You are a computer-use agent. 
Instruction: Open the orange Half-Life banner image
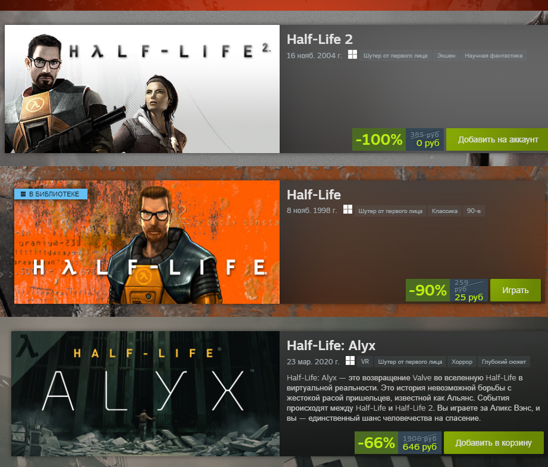[x=147, y=242]
